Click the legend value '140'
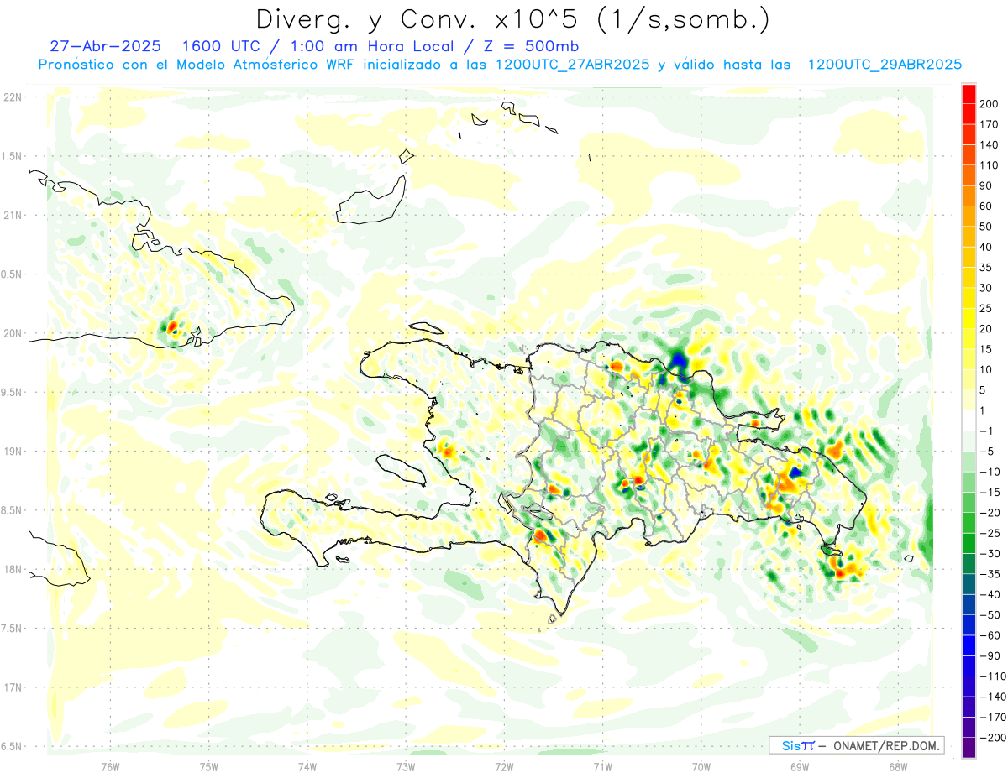 coord(990,145)
